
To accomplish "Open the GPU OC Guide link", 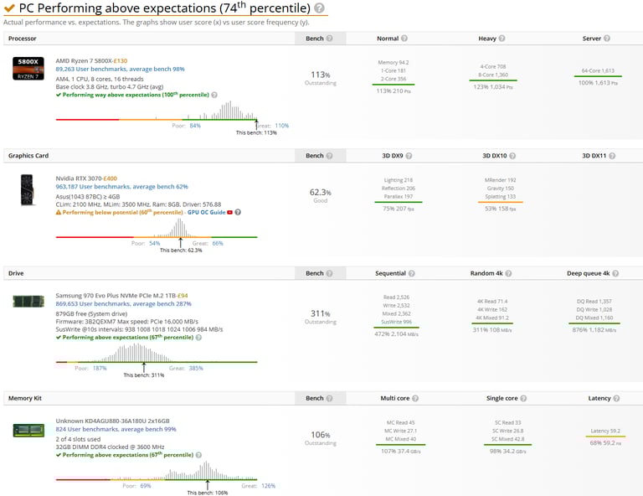I will pyautogui.click(x=206, y=212).
